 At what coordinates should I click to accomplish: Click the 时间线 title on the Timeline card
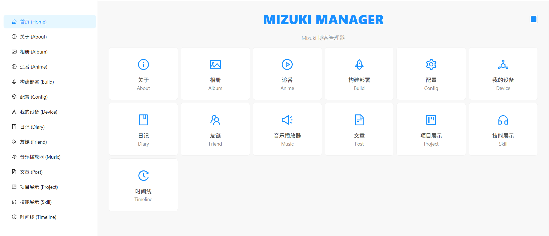point(143,191)
